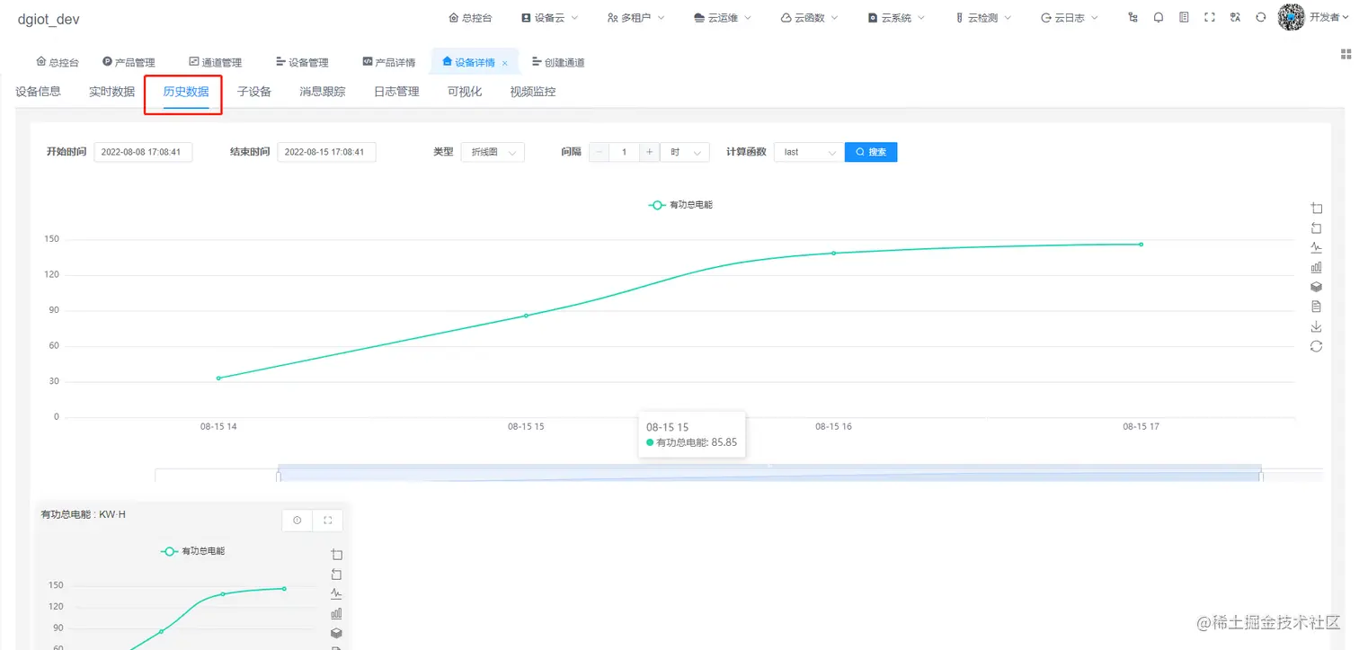Screen dimensions: 1359x650
Task: Toggle stacked mode in small card chart
Action: pyautogui.click(x=336, y=633)
